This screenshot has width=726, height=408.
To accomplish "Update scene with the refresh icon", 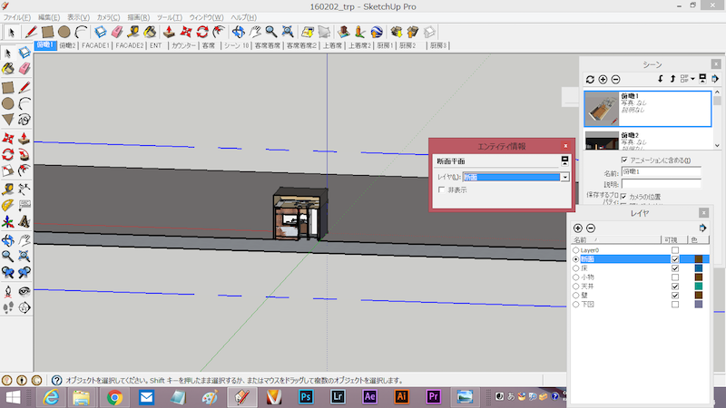I will click(x=590, y=80).
